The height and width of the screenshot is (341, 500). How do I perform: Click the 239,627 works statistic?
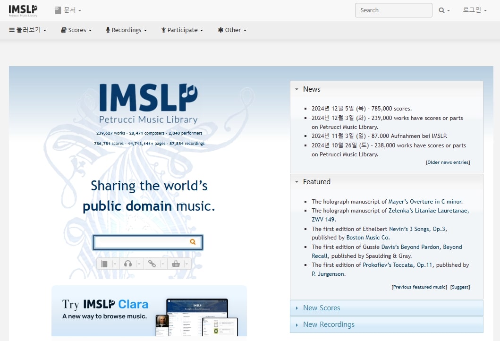pos(110,133)
